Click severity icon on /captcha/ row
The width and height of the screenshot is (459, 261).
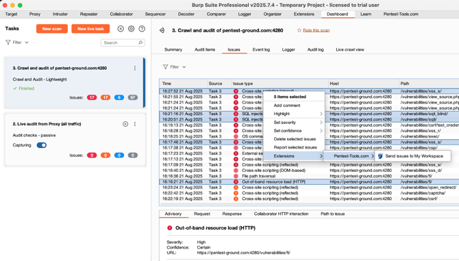236,193
